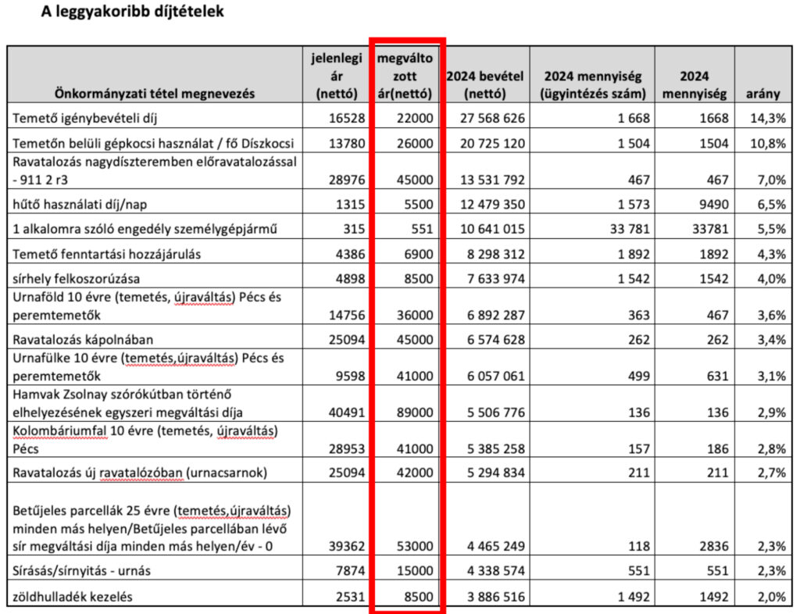Click the 53000 changed price cell

[415, 544]
